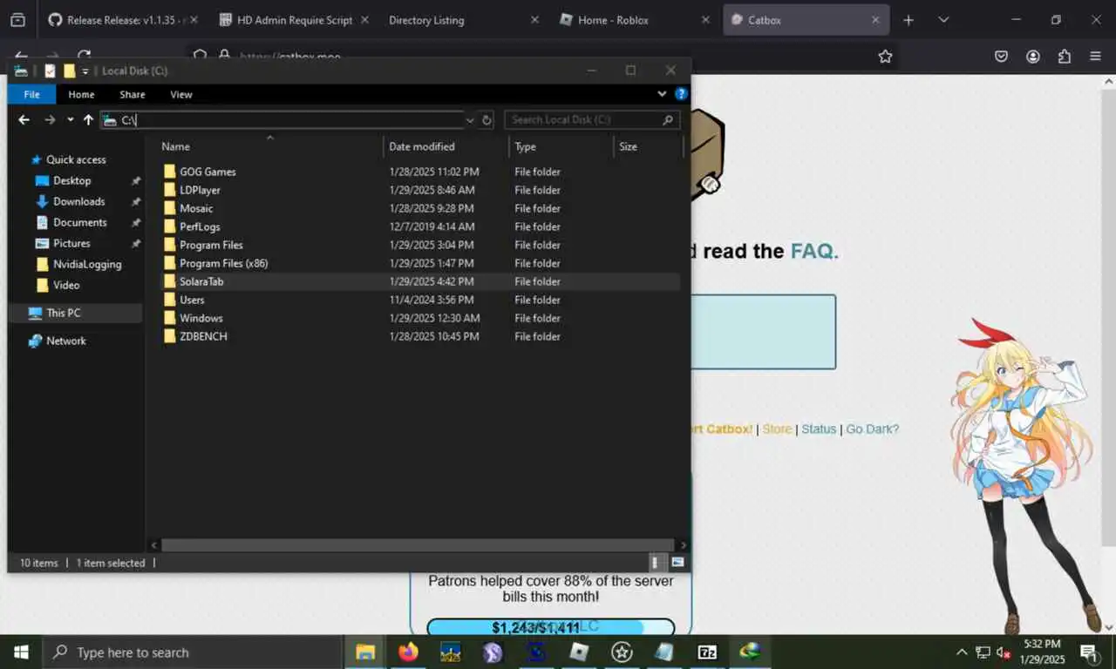This screenshot has height=669, width=1116.
Task: Select the SolaraTab folder
Action: click(420, 281)
